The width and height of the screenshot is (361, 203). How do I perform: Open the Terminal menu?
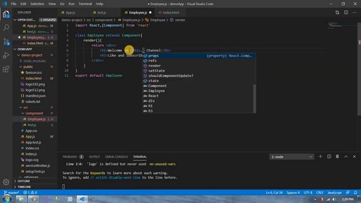tap(85, 4)
